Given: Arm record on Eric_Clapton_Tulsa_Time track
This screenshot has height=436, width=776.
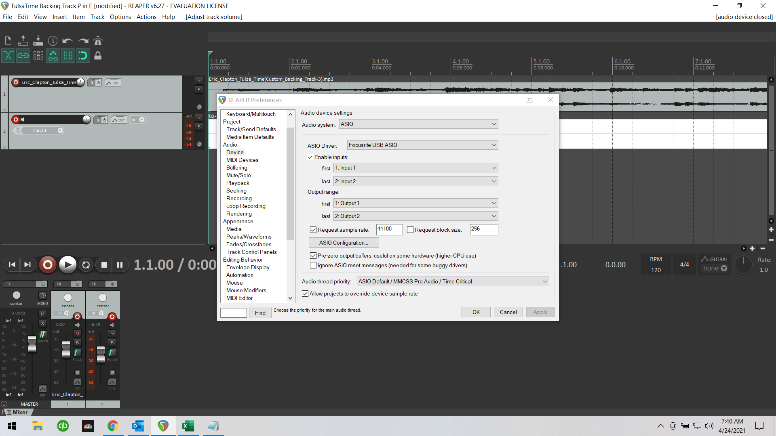Looking at the screenshot, I should pyautogui.click(x=16, y=82).
